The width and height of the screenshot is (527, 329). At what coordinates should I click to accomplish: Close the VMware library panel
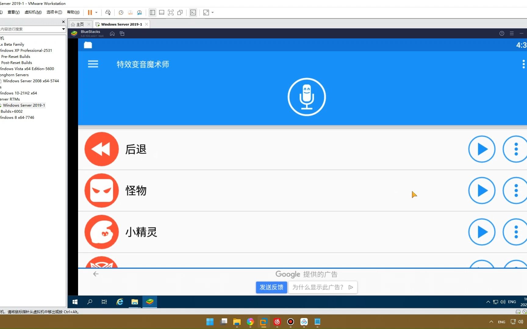click(x=63, y=22)
